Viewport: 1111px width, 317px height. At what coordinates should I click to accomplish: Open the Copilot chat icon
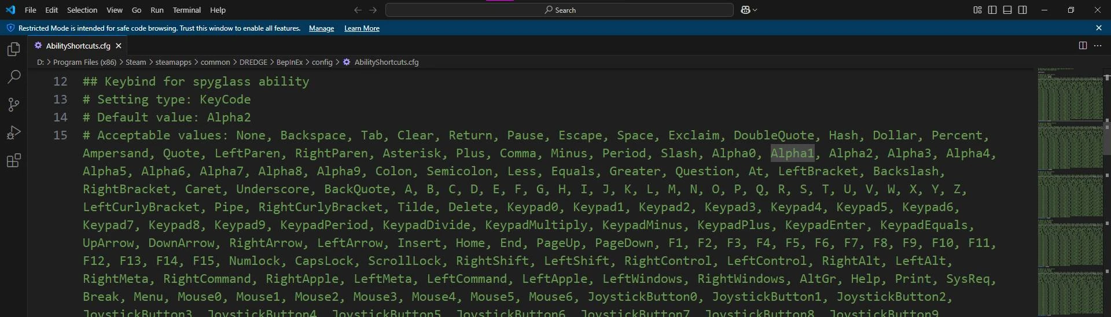745,10
